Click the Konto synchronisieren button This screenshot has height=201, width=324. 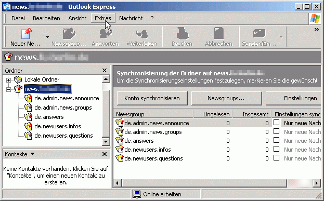pos(152,98)
